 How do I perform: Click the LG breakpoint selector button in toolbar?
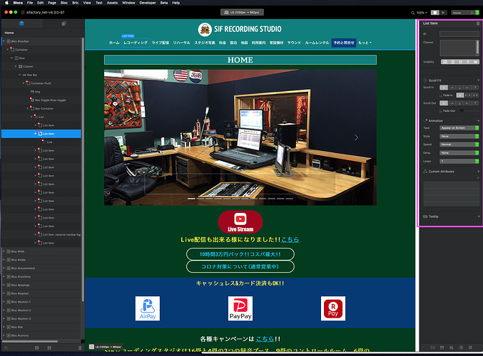coord(242,13)
